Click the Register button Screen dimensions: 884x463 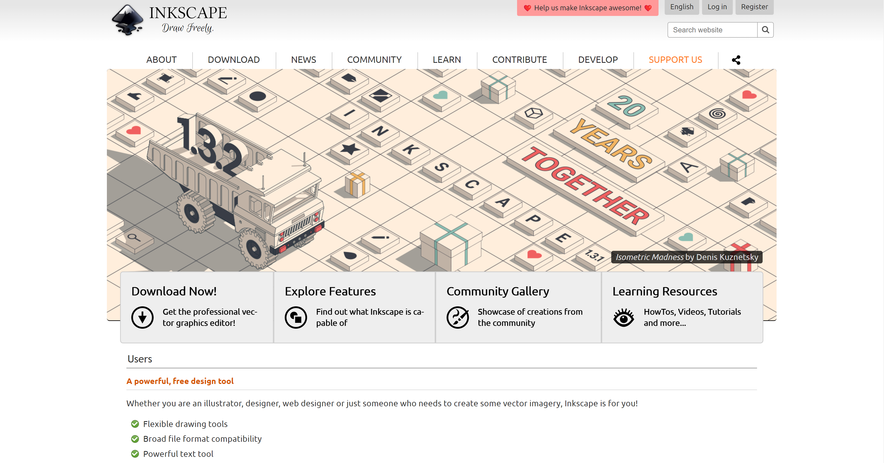[x=754, y=7]
